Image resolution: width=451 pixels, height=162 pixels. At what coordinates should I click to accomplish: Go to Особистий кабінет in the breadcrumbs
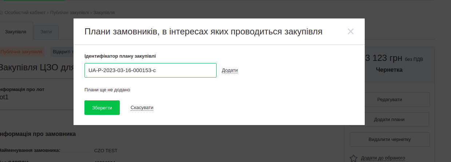pos(25,12)
